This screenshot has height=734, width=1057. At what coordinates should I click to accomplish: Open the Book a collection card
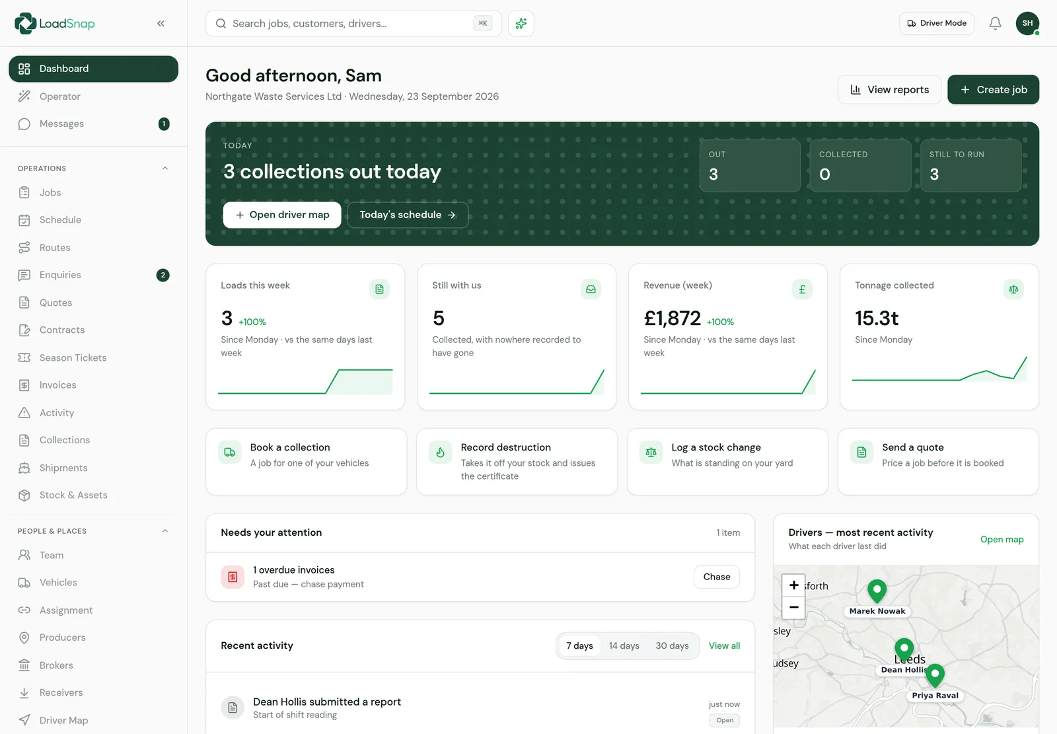(306, 461)
